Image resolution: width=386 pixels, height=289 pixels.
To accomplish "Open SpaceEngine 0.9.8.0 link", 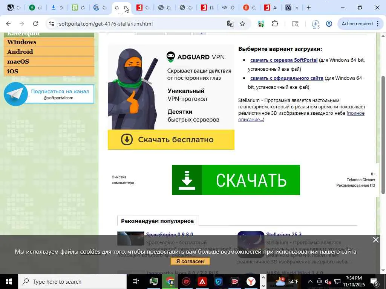I will click(170, 234).
